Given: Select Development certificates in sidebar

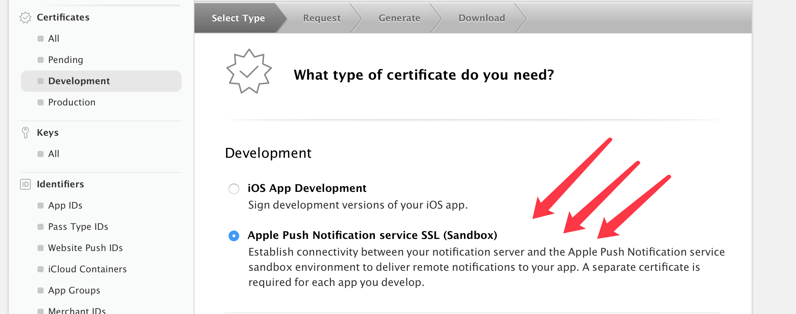Looking at the screenshot, I should click(x=101, y=81).
